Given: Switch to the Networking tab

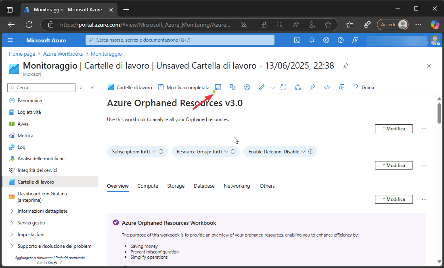Looking at the screenshot, I should tap(237, 186).
